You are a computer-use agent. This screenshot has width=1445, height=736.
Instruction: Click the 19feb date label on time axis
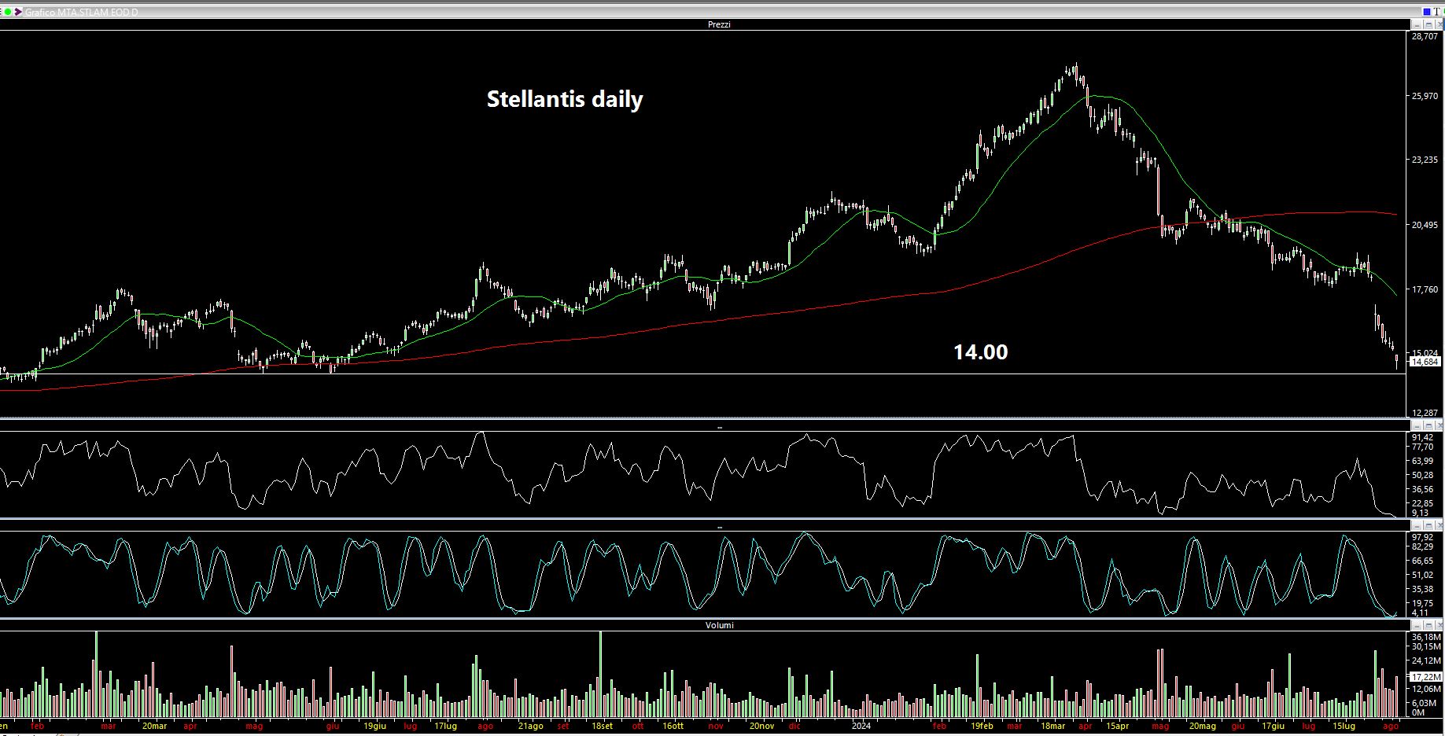(x=982, y=726)
